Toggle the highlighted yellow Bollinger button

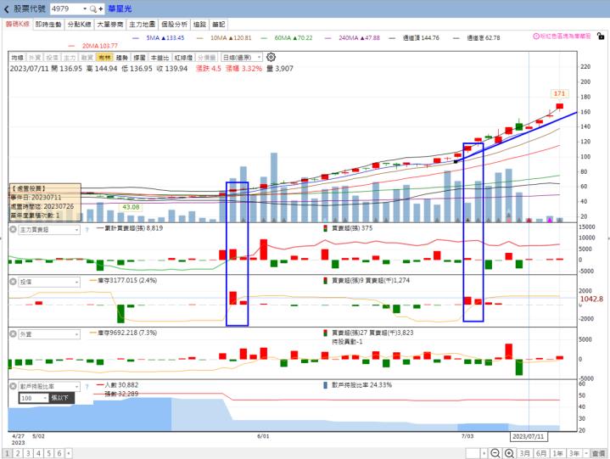point(104,58)
